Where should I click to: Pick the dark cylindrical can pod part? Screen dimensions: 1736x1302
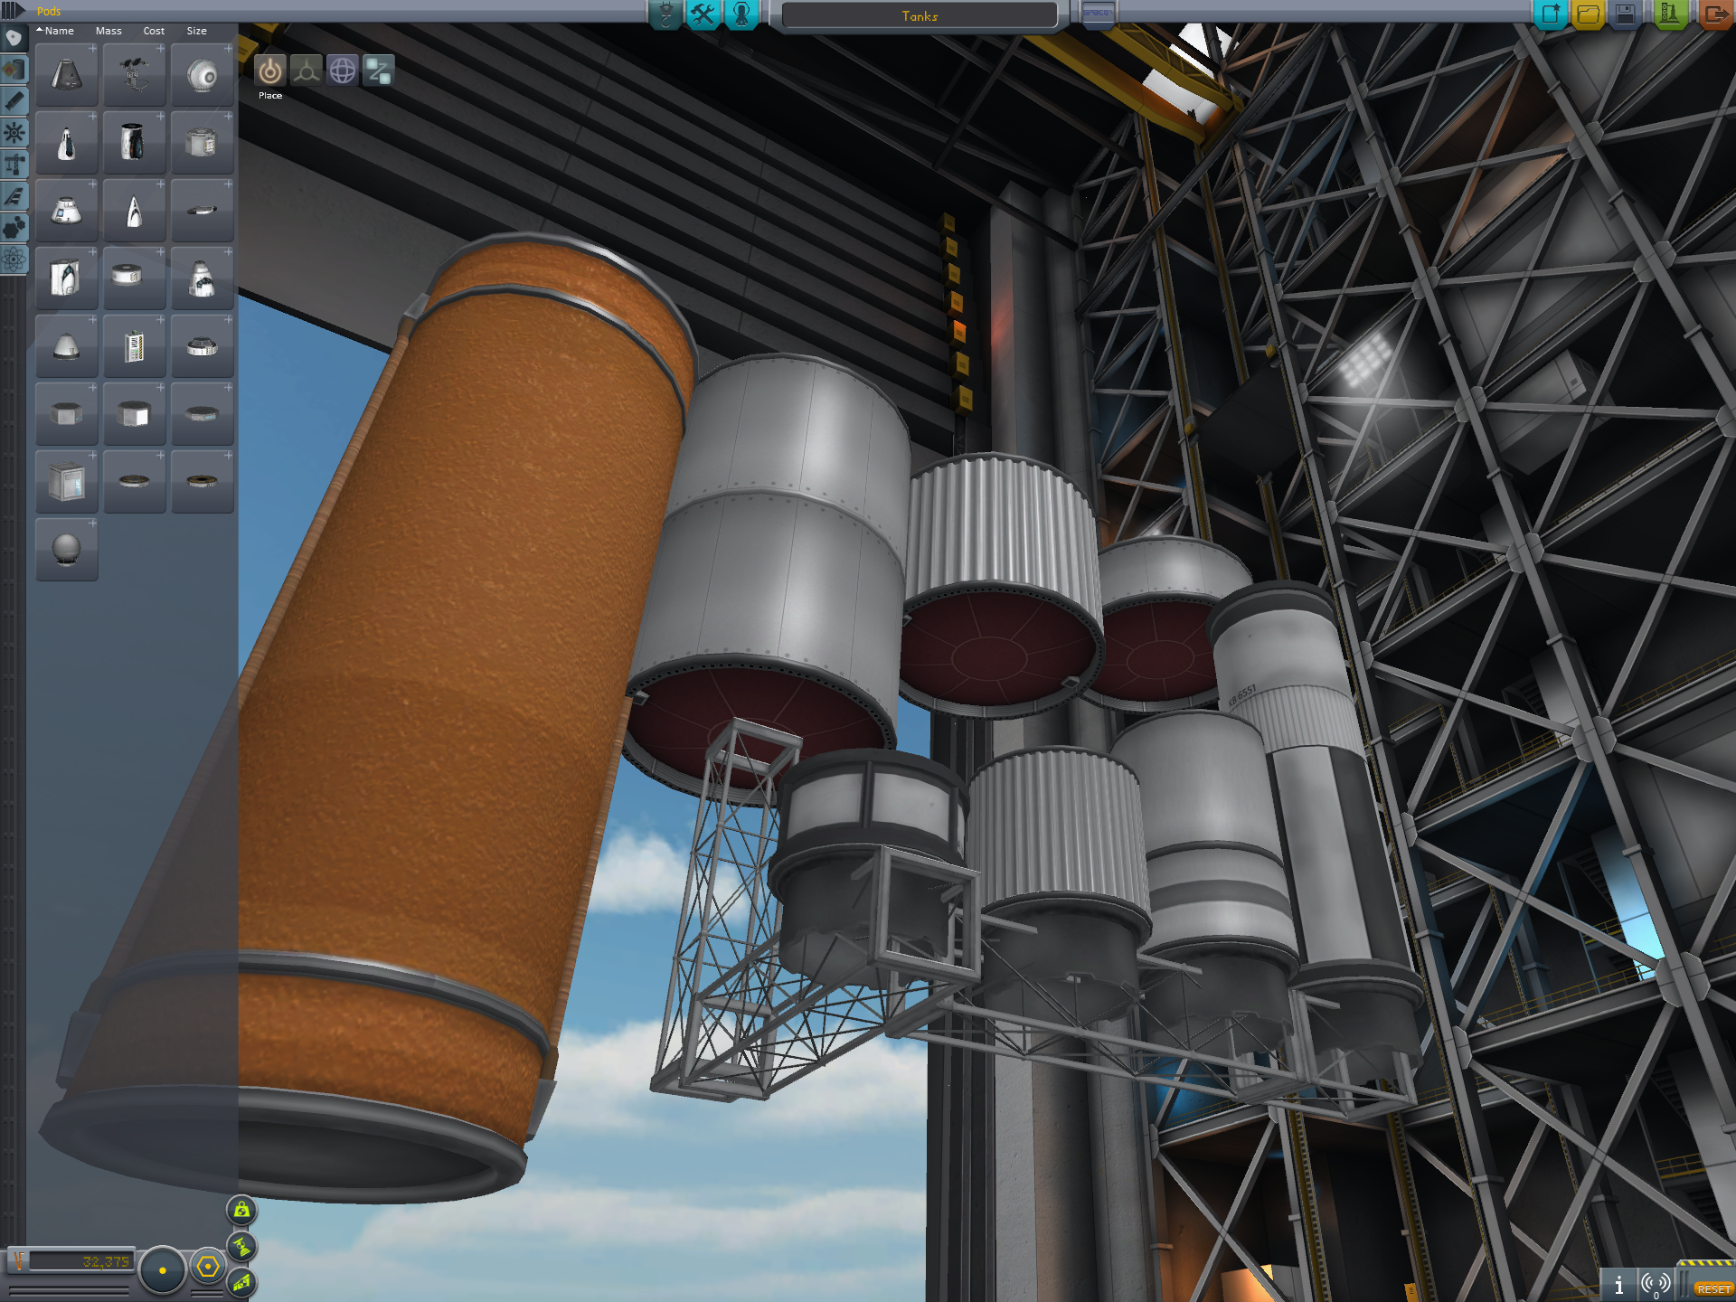pyautogui.click(x=135, y=143)
